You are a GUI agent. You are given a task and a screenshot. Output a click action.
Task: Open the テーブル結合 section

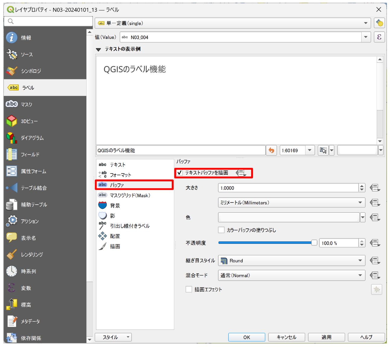click(x=45, y=188)
